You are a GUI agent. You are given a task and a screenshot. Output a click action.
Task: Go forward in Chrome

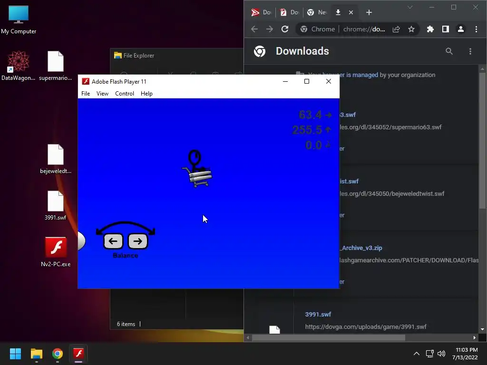tap(270, 29)
